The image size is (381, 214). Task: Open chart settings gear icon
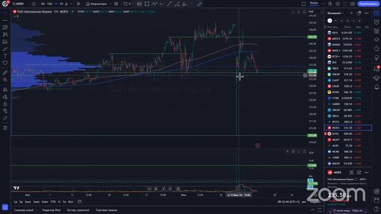click(x=338, y=4)
